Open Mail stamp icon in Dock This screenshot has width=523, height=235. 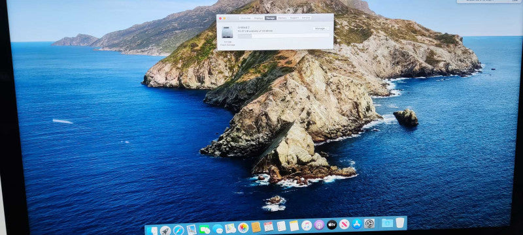[192, 229]
